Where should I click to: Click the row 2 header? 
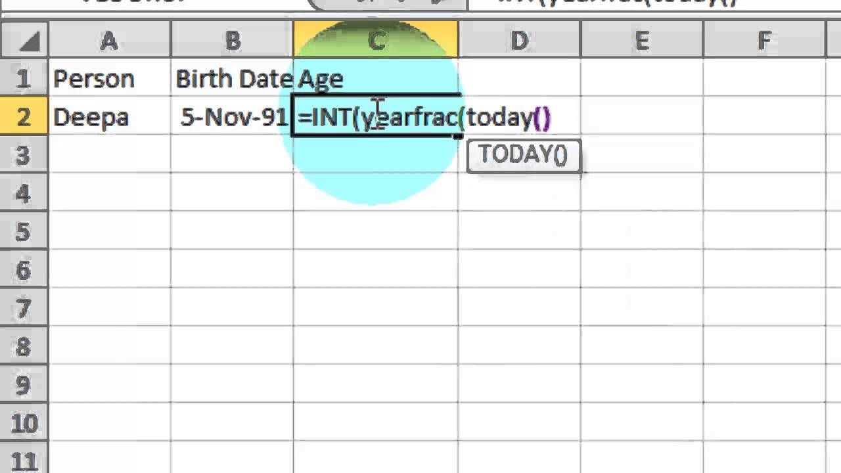pyautogui.click(x=24, y=117)
